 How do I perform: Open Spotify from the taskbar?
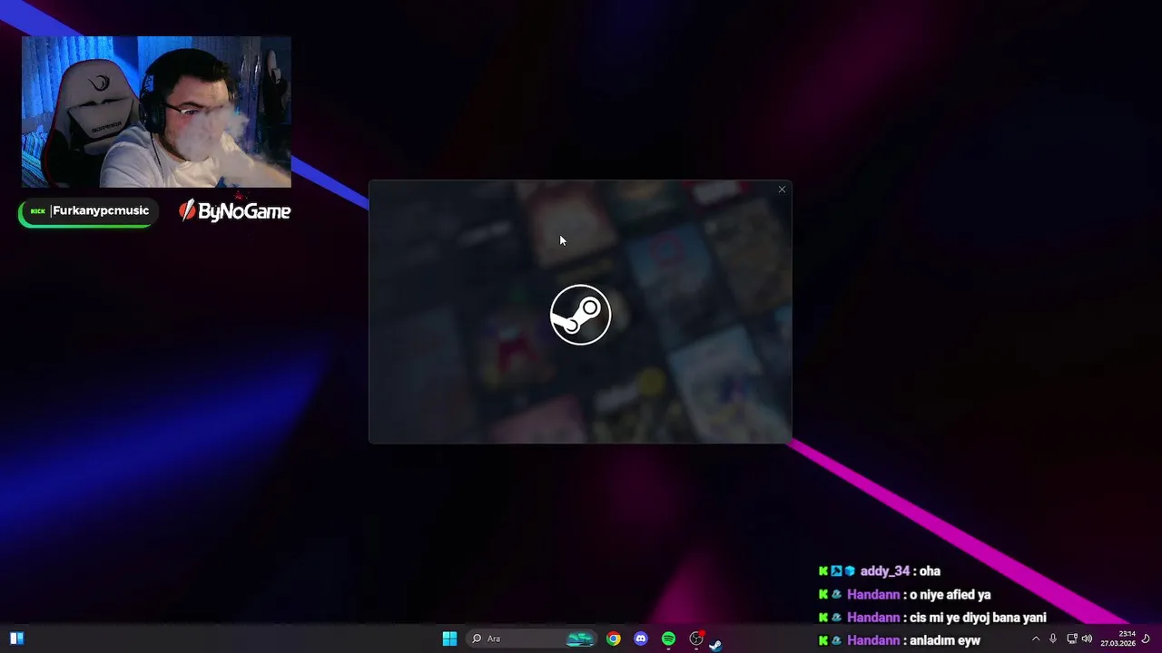click(x=669, y=638)
